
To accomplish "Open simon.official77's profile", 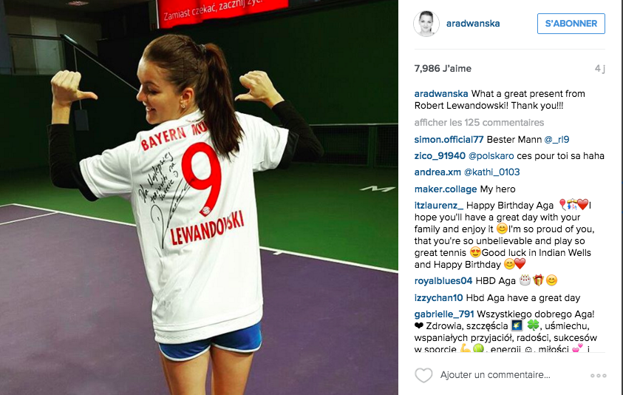I will point(449,140).
